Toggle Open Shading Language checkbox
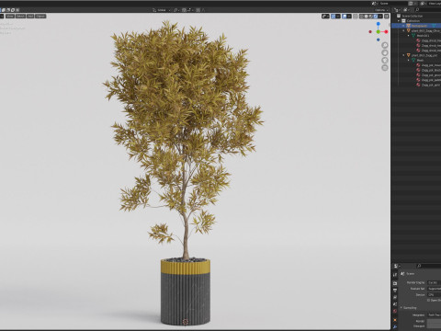The width and height of the screenshot is (441, 331). (428, 301)
